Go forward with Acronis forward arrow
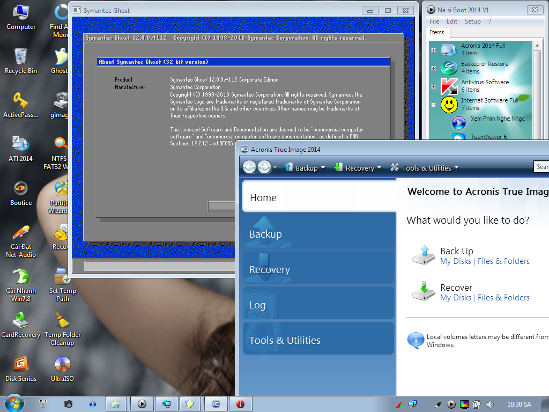The width and height of the screenshot is (549, 412). (x=264, y=167)
